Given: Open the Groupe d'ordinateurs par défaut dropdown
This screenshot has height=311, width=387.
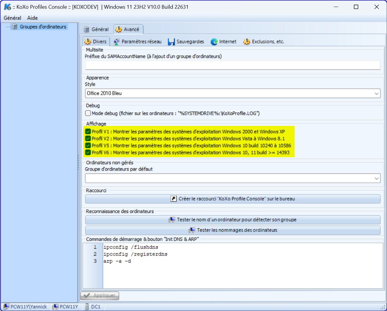Looking at the screenshot, I should [233, 178].
